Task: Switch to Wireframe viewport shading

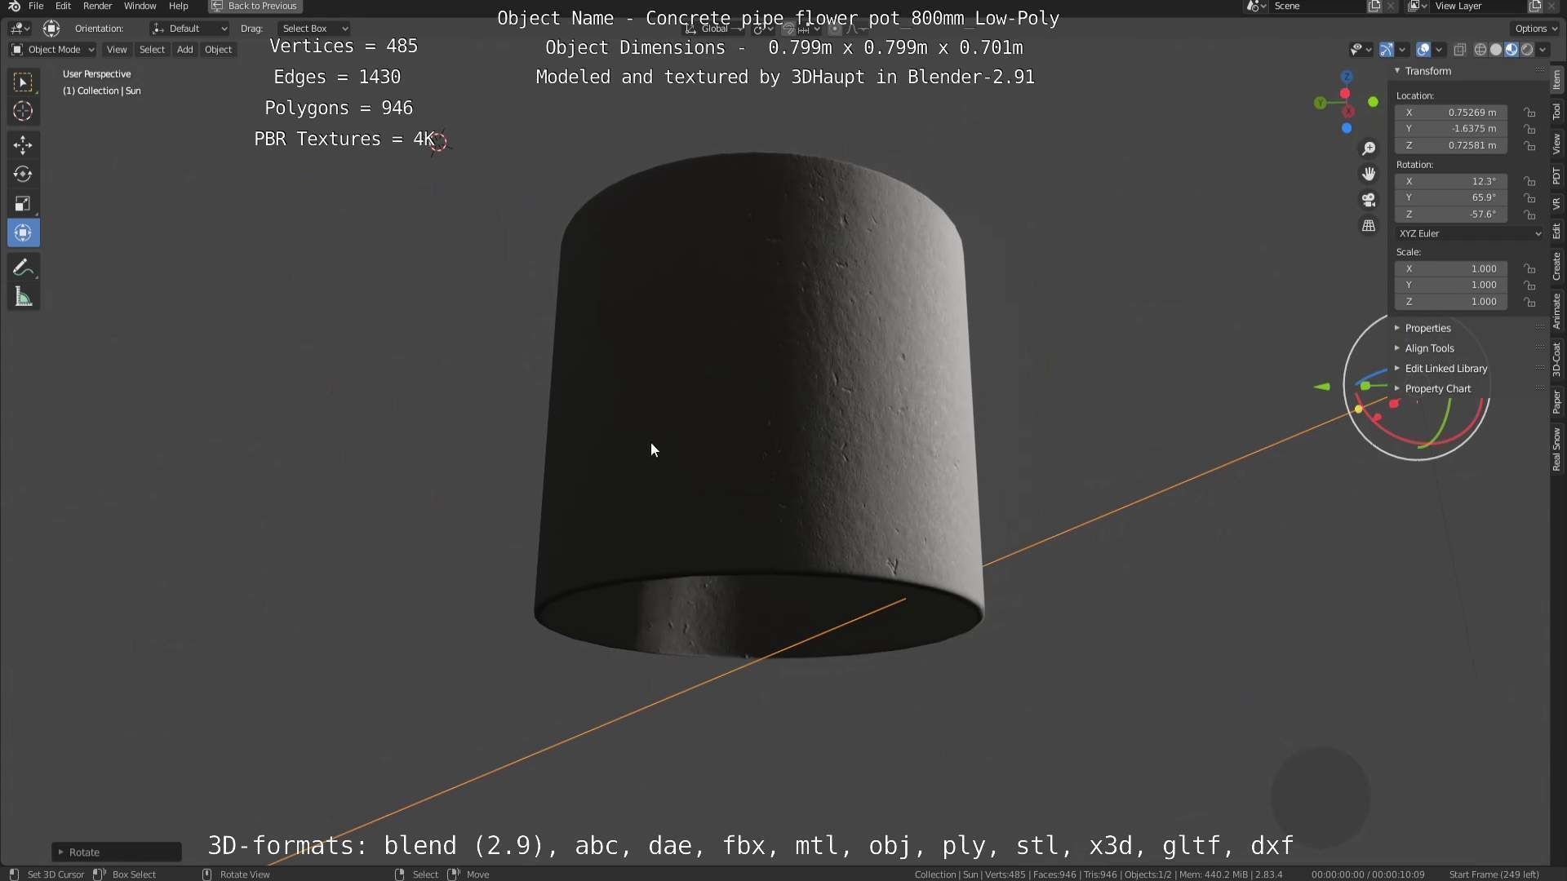Action: coord(1480,50)
